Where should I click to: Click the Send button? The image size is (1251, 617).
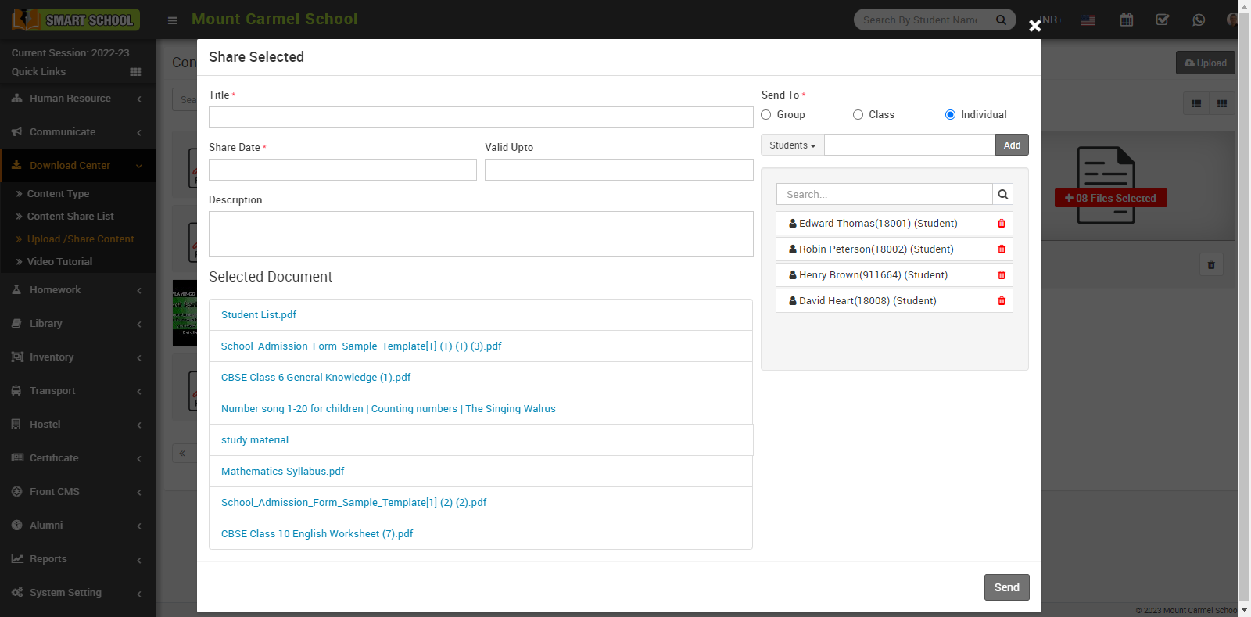coord(1006,587)
